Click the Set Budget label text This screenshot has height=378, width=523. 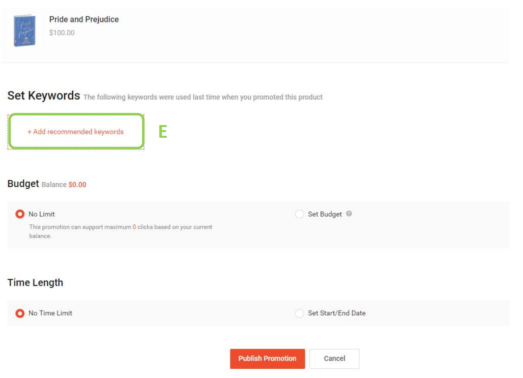[325, 214]
